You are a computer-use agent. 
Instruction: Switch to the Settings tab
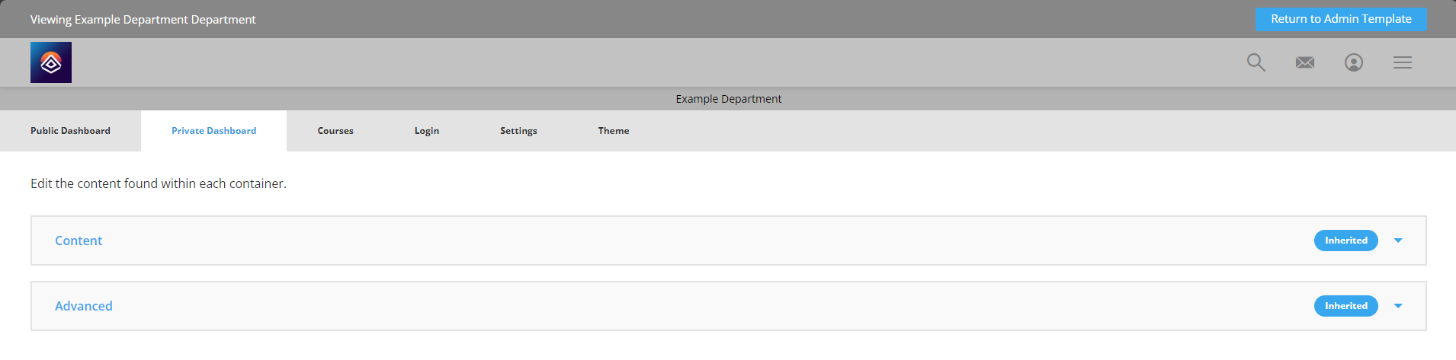(518, 131)
